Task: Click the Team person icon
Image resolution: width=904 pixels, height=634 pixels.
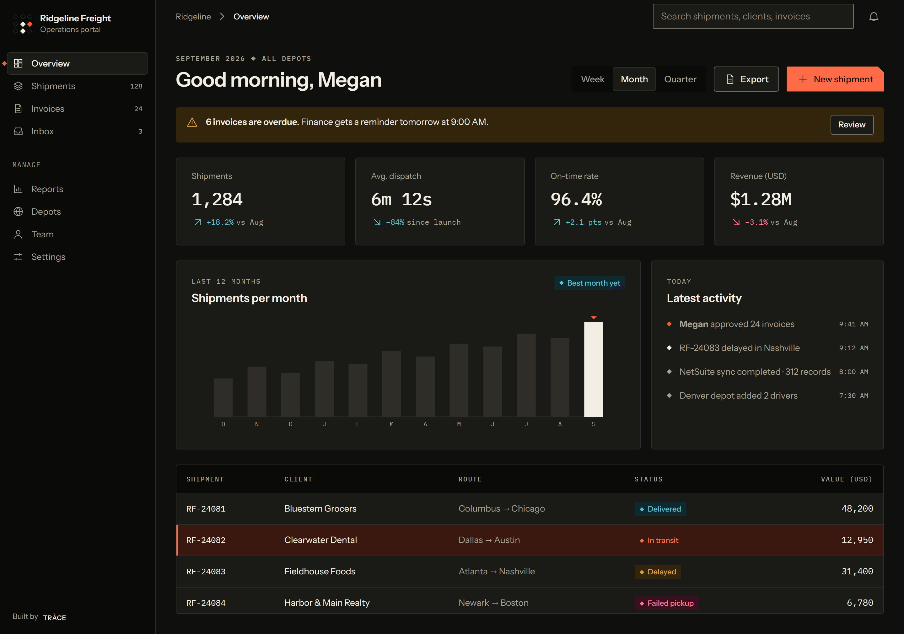Action: 18,234
